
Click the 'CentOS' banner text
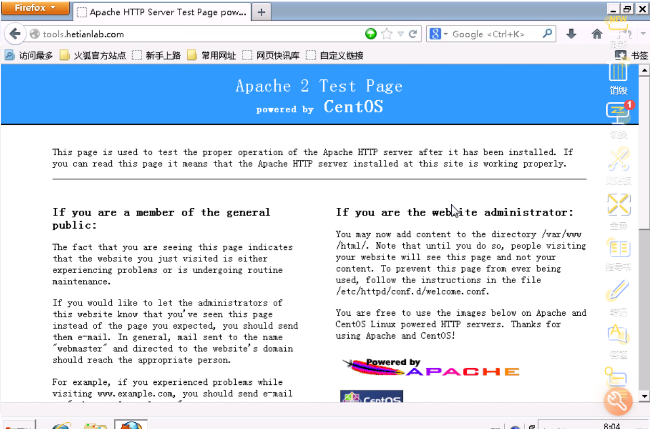(353, 106)
